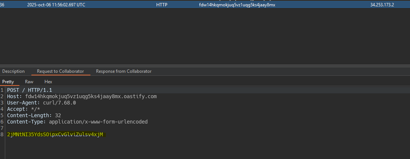Click the horizontal divider above the tabs
Viewport: 410px width, 159px height.
(205, 65)
